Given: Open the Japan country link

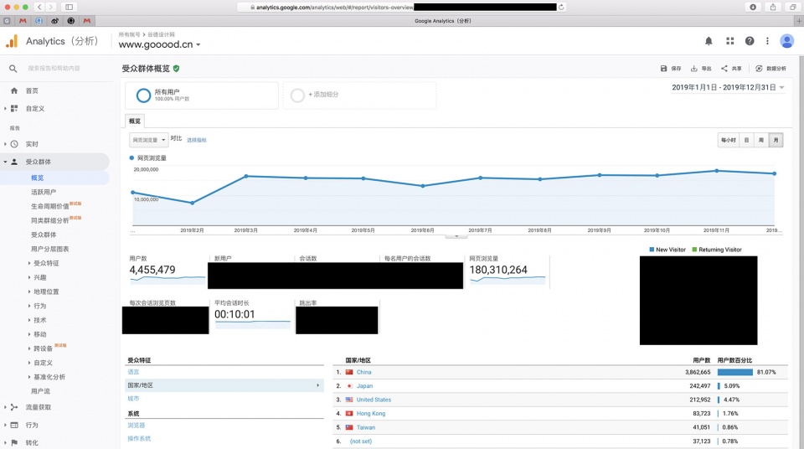Looking at the screenshot, I should (364, 386).
